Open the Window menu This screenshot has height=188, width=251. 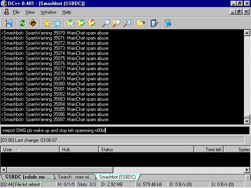tap(49, 12)
